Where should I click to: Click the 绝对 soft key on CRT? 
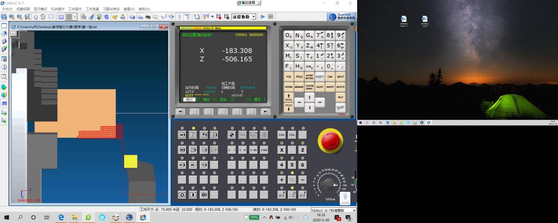(189, 100)
